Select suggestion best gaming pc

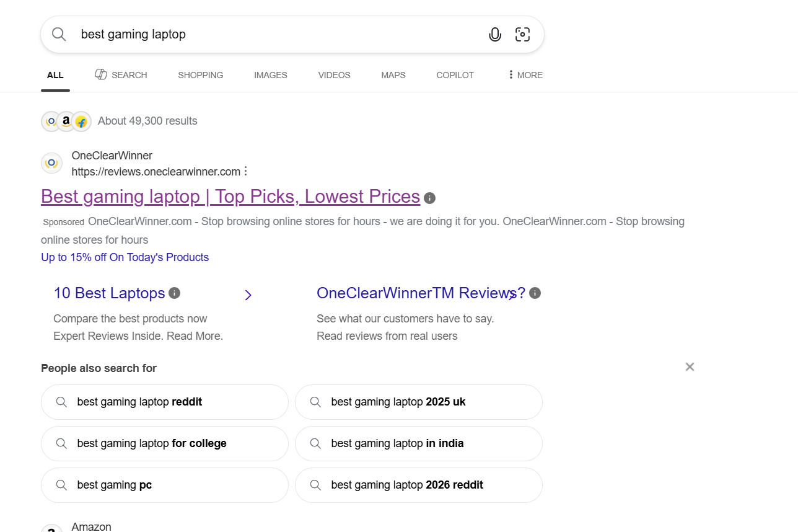pyautogui.click(x=165, y=485)
